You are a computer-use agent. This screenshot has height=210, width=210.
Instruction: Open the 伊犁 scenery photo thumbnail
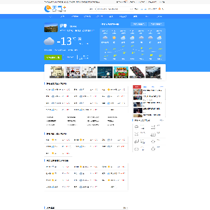coord(51,27)
